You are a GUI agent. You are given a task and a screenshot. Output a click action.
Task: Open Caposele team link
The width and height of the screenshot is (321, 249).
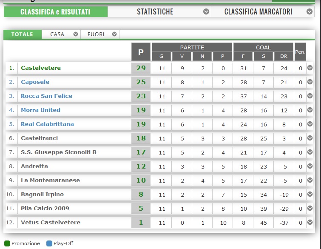(x=35, y=82)
